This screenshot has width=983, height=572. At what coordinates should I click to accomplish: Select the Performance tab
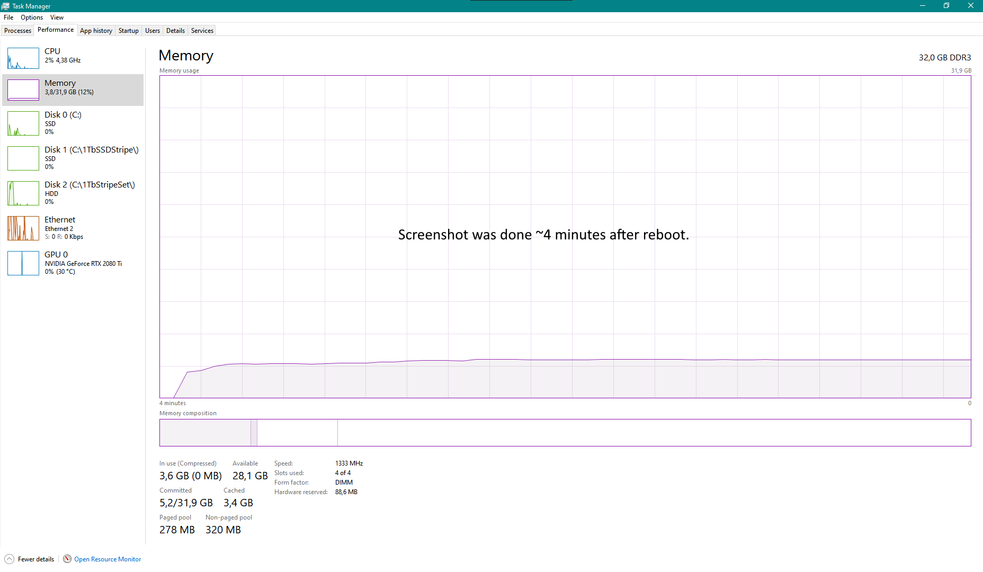[x=56, y=30]
